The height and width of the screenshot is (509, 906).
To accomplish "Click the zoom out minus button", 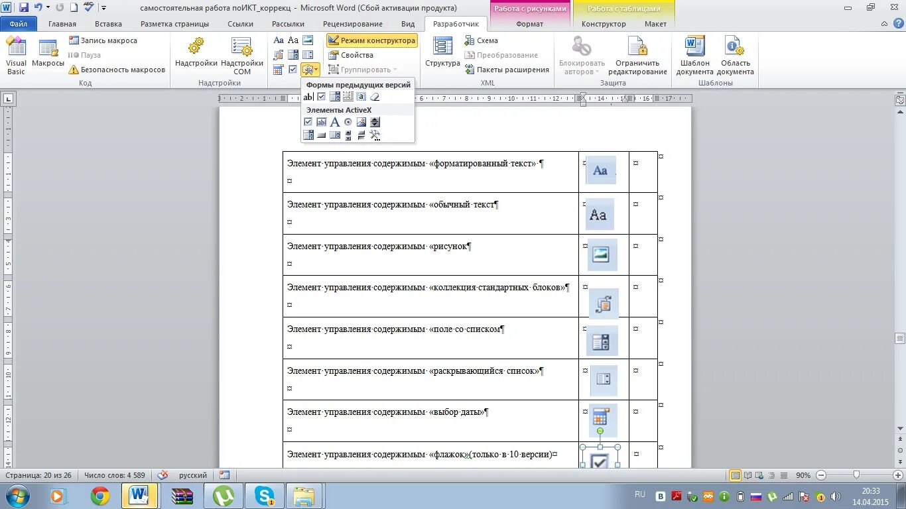I will pos(821,475).
